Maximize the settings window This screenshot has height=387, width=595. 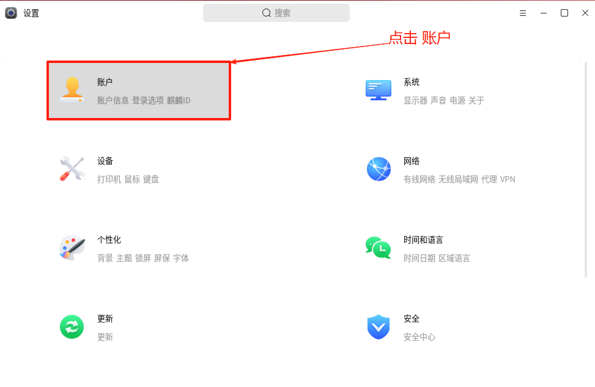564,13
